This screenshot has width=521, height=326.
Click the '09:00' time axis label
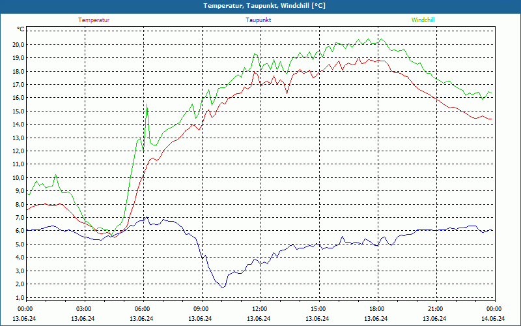201,309
